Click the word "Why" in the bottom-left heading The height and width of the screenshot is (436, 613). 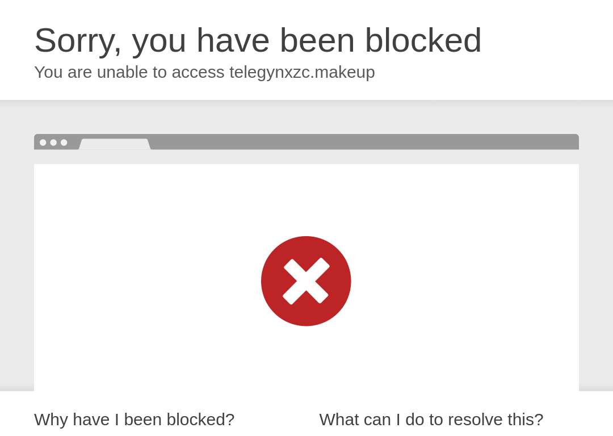click(51, 420)
